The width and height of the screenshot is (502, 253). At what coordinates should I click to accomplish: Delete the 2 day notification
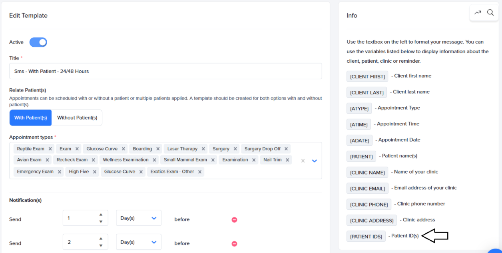(235, 243)
